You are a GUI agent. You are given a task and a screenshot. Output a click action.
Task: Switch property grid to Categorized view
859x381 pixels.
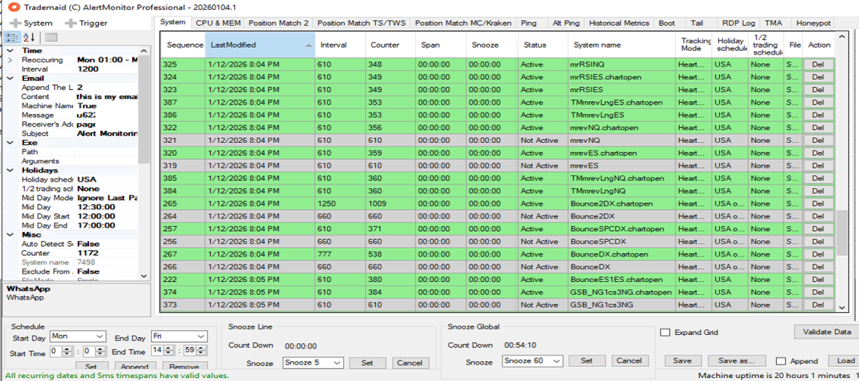tap(12, 37)
